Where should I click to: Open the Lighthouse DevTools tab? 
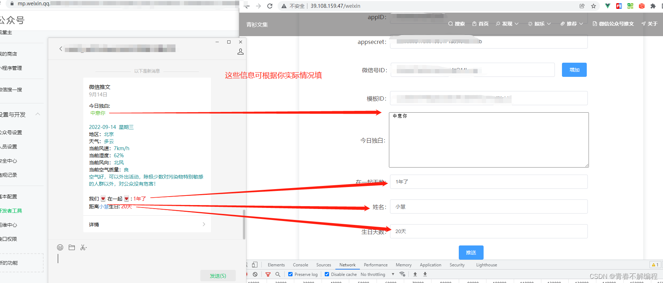486,265
